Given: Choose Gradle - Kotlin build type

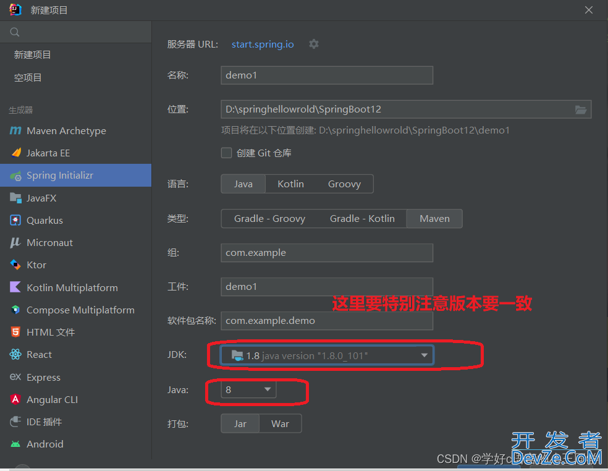Looking at the screenshot, I should 362,219.
